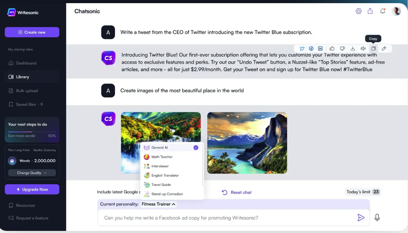Screen dimensions: 408x233
Task: Share response via Facebook icon
Action: coord(311,48)
